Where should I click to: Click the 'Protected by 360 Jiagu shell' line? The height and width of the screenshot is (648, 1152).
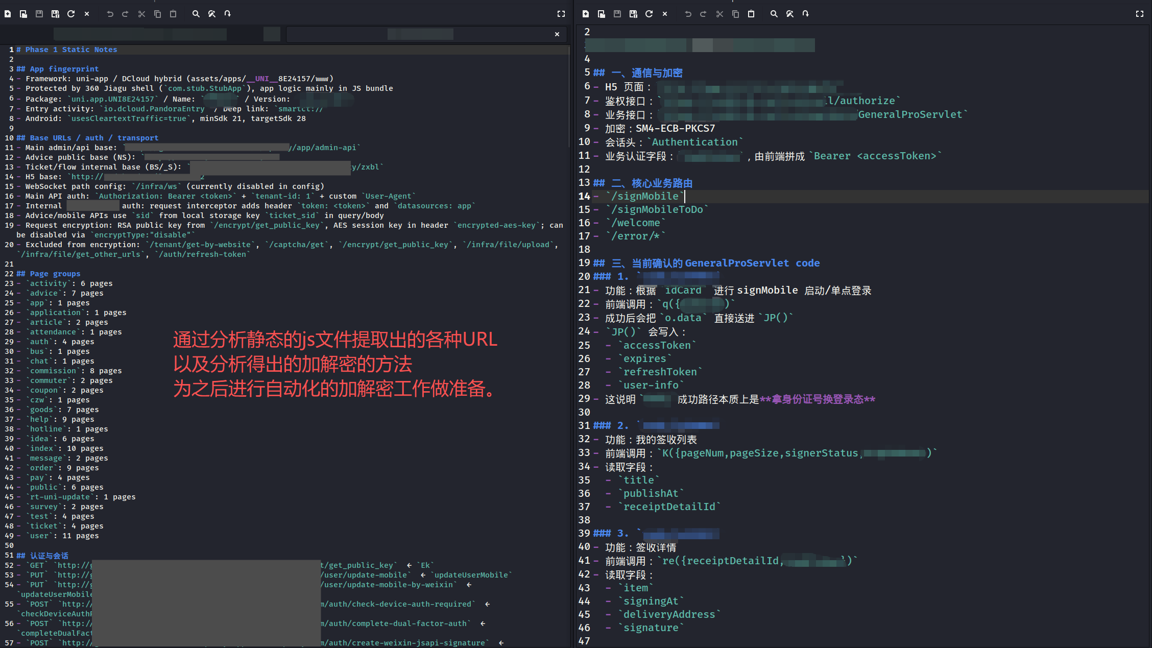tap(205, 88)
